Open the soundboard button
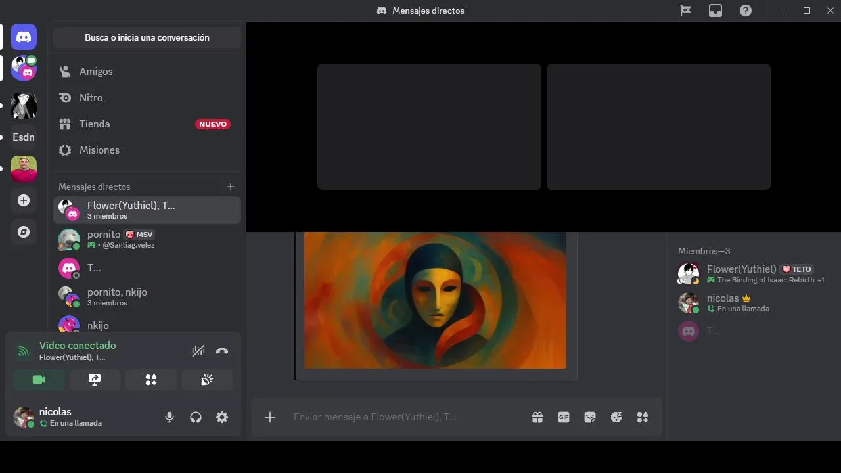841x473 pixels. 207,380
